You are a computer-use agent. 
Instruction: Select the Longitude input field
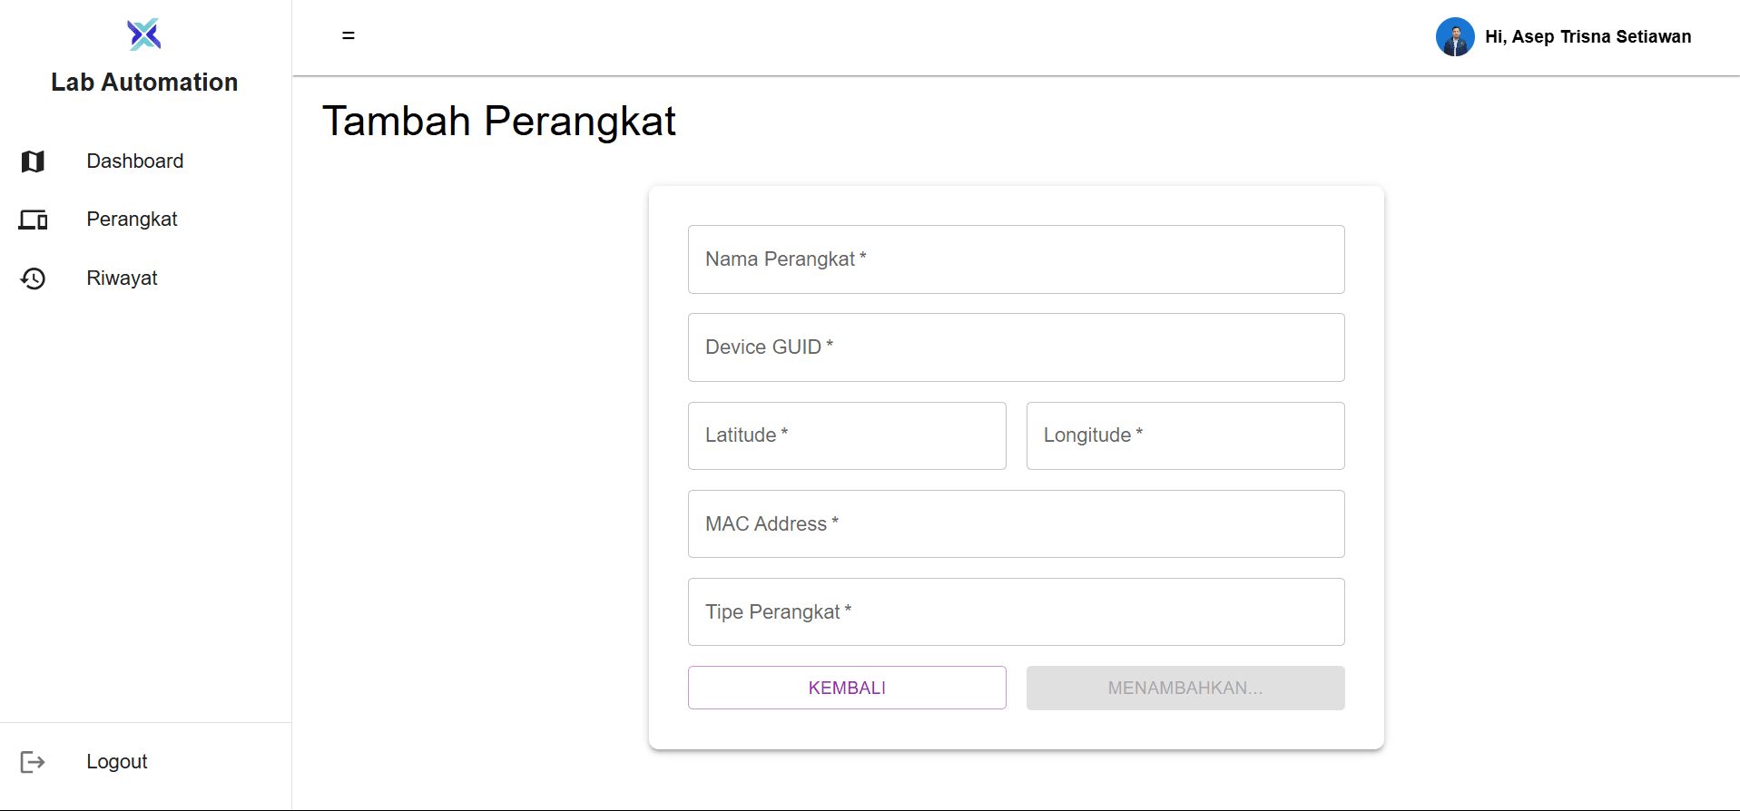[x=1185, y=435]
